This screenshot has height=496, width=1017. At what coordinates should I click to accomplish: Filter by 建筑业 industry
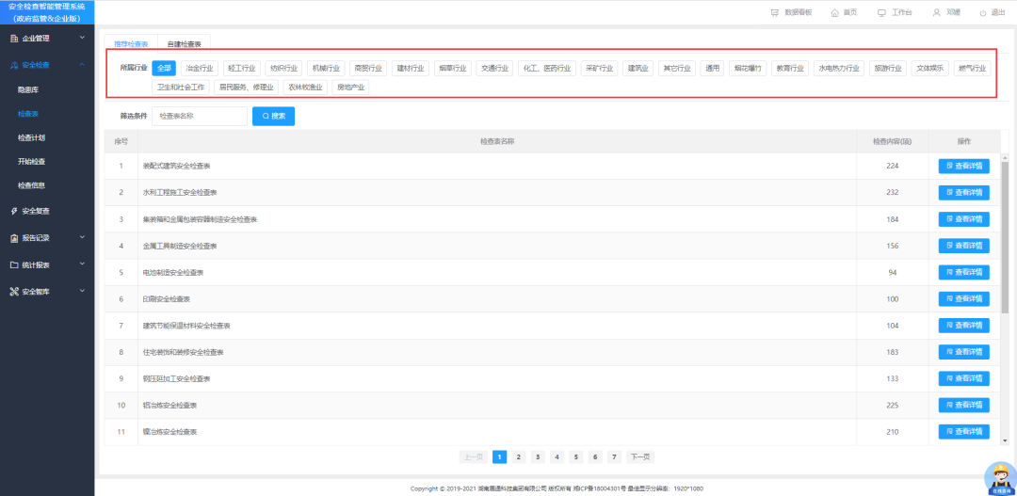coord(638,68)
